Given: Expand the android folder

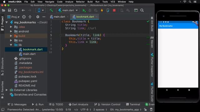Looking at the screenshot, I should (11, 31).
